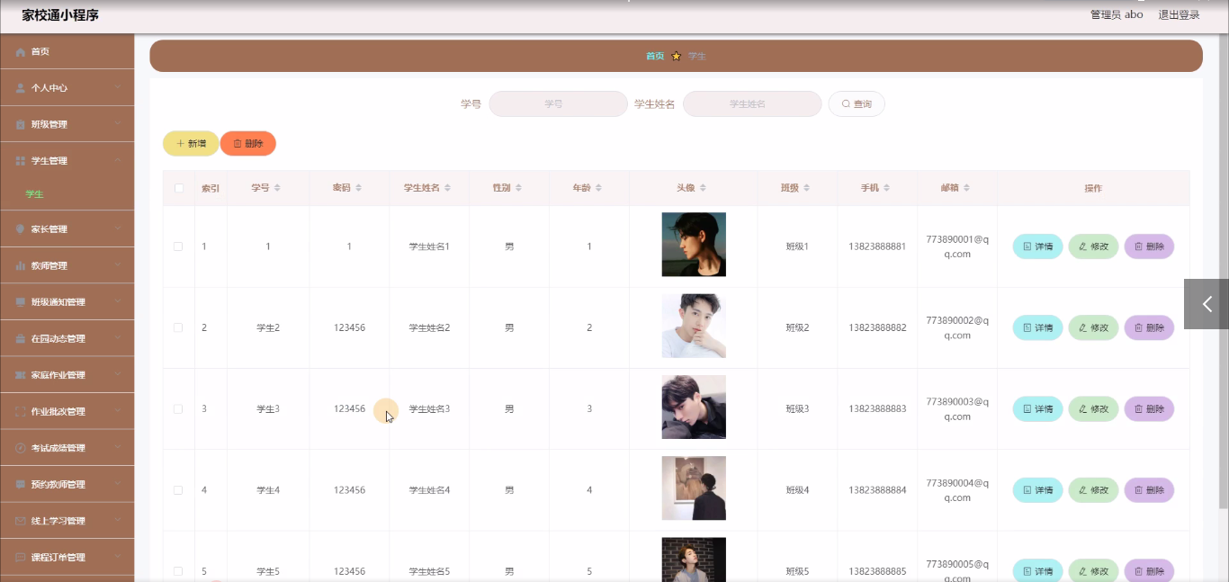Click the avatar thumbnail of 学生姓名2
This screenshot has width=1229, height=582.
point(694,326)
